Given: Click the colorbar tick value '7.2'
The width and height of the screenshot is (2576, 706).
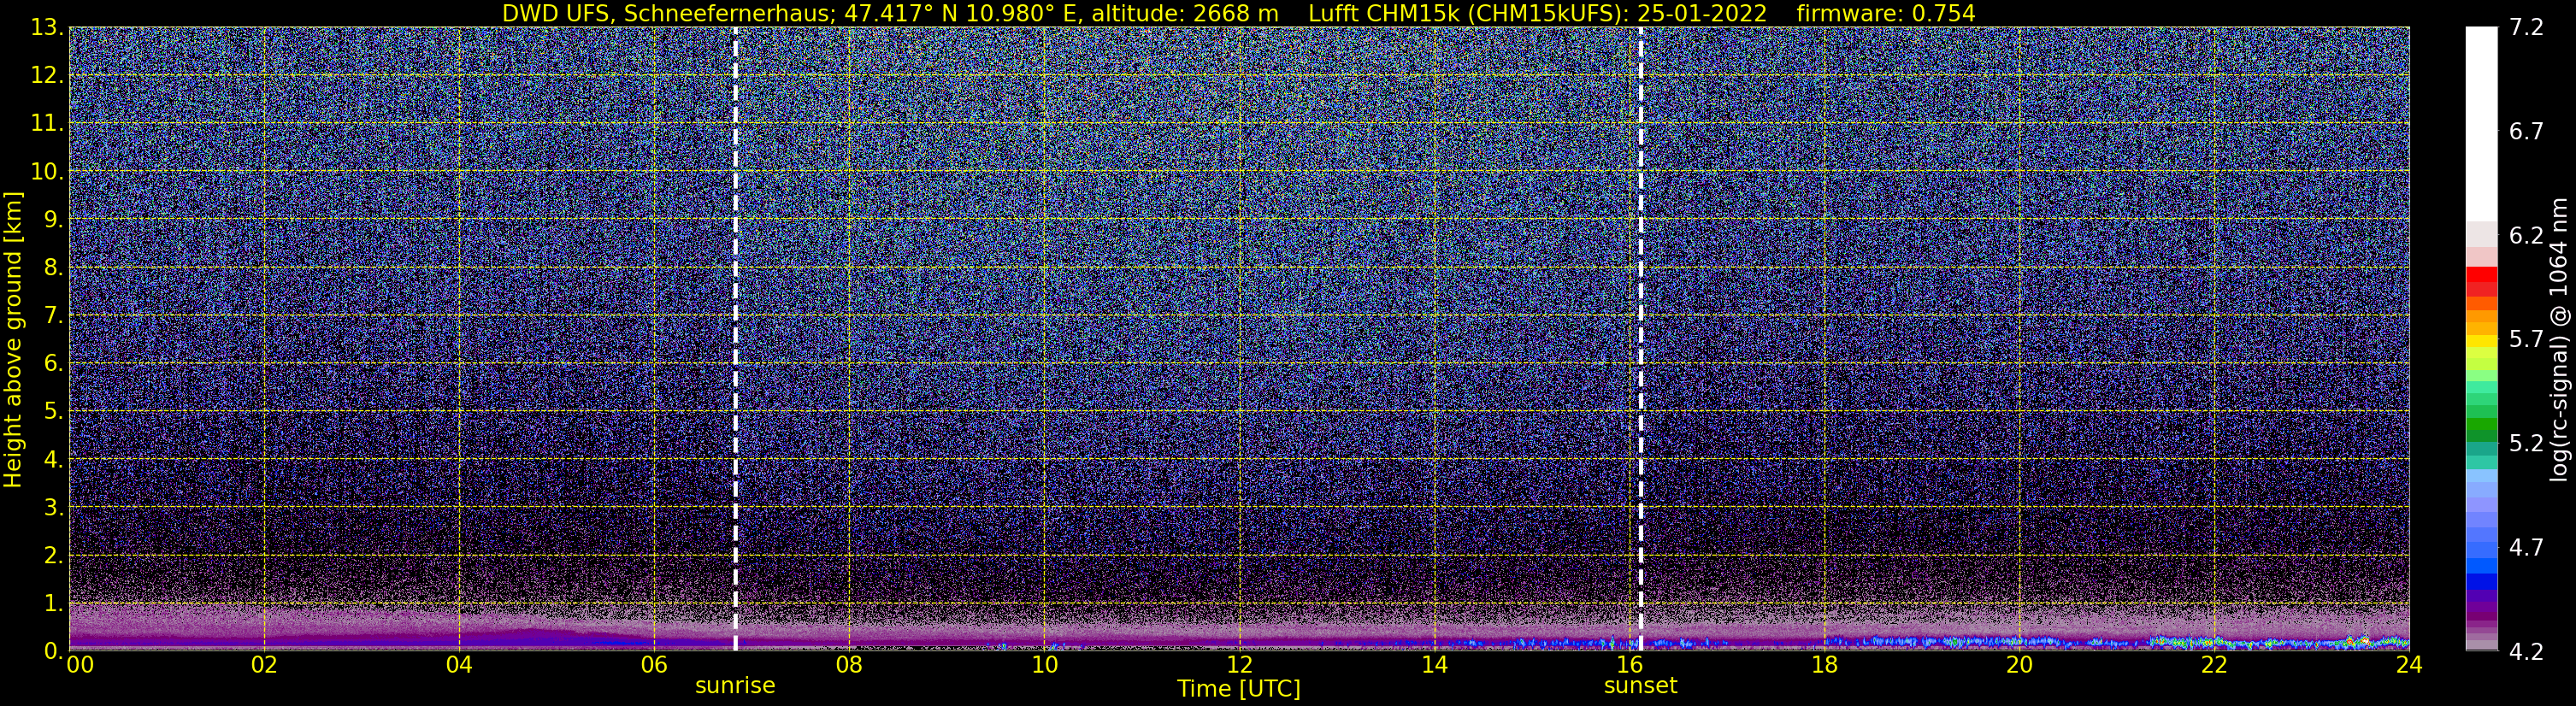Looking at the screenshot, I should pos(2526,28).
